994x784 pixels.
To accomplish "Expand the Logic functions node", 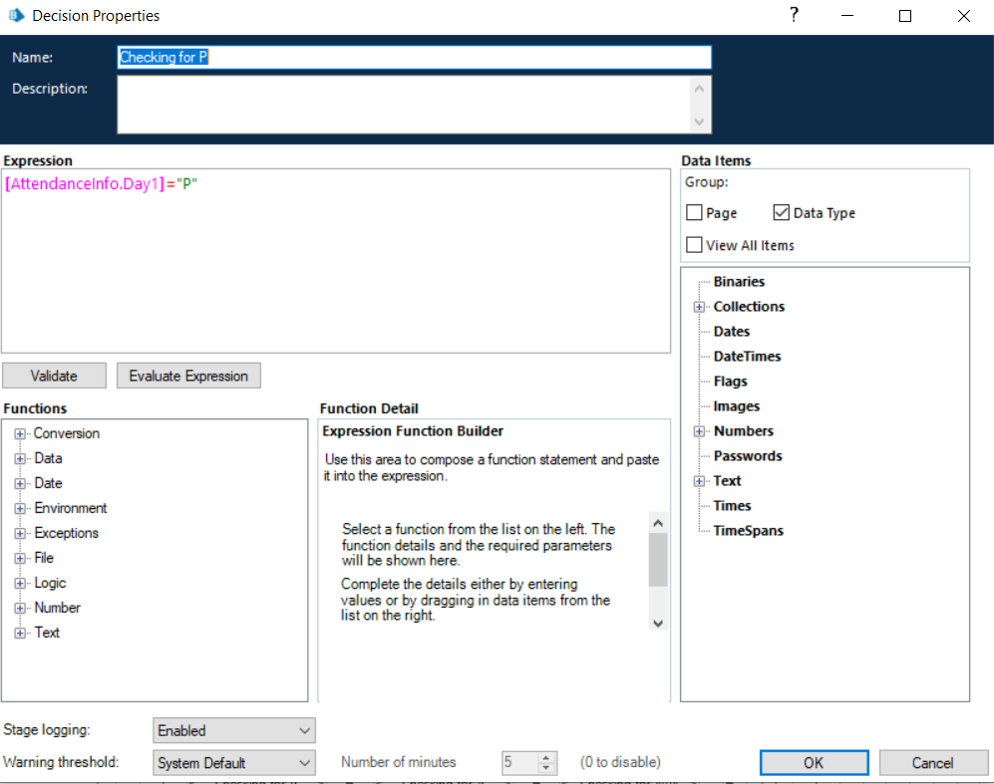I will click(x=20, y=583).
